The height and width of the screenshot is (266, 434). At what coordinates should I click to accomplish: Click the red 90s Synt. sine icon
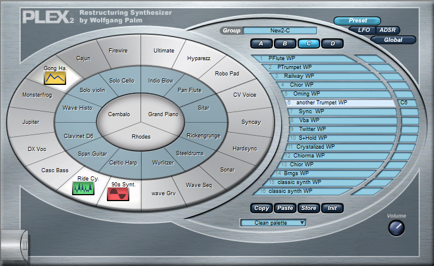click(x=118, y=194)
